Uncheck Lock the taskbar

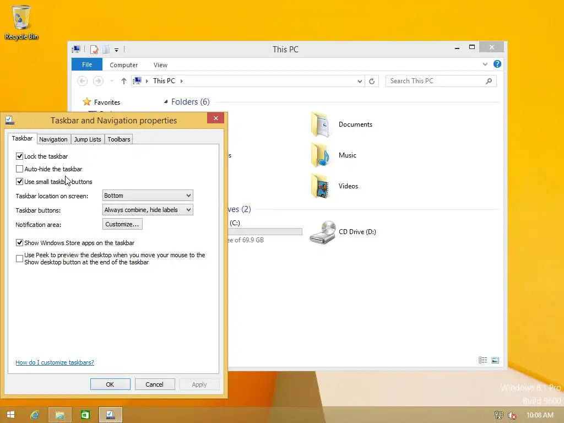pyautogui.click(x=19, y=156)
